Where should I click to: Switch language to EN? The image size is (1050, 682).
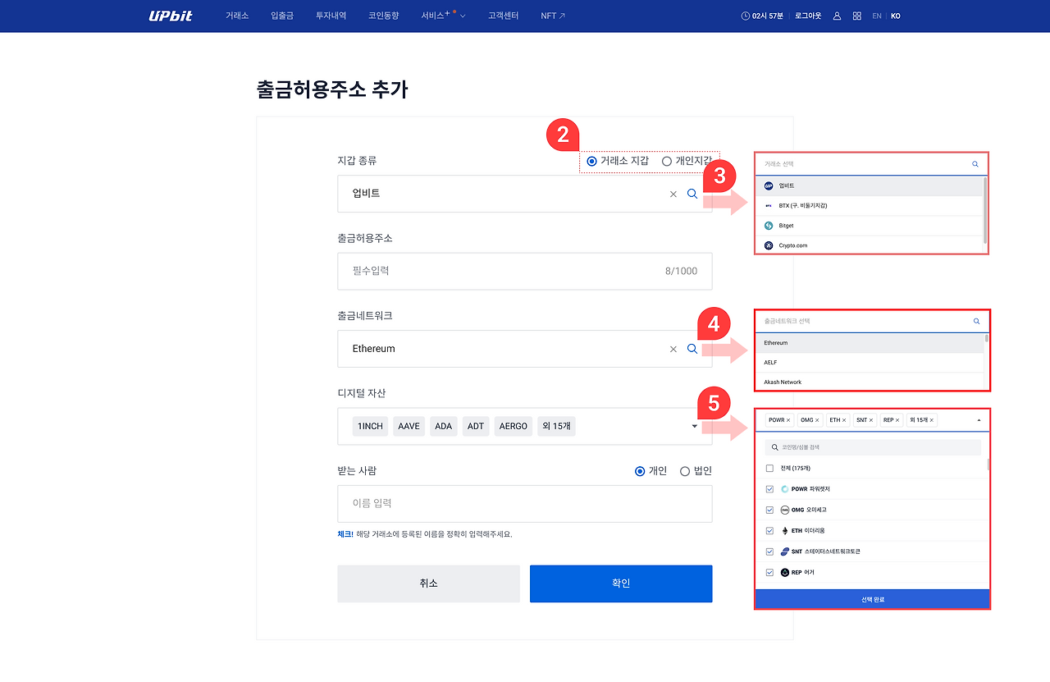click(x=877, y=16)
